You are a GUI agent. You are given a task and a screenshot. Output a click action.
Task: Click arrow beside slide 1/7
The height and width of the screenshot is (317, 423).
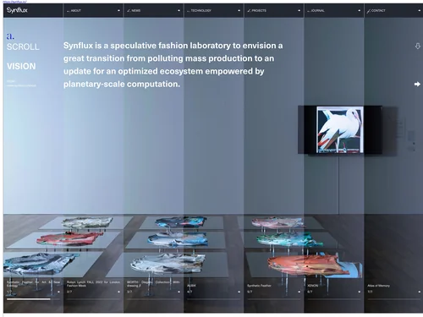pos(58,292)
